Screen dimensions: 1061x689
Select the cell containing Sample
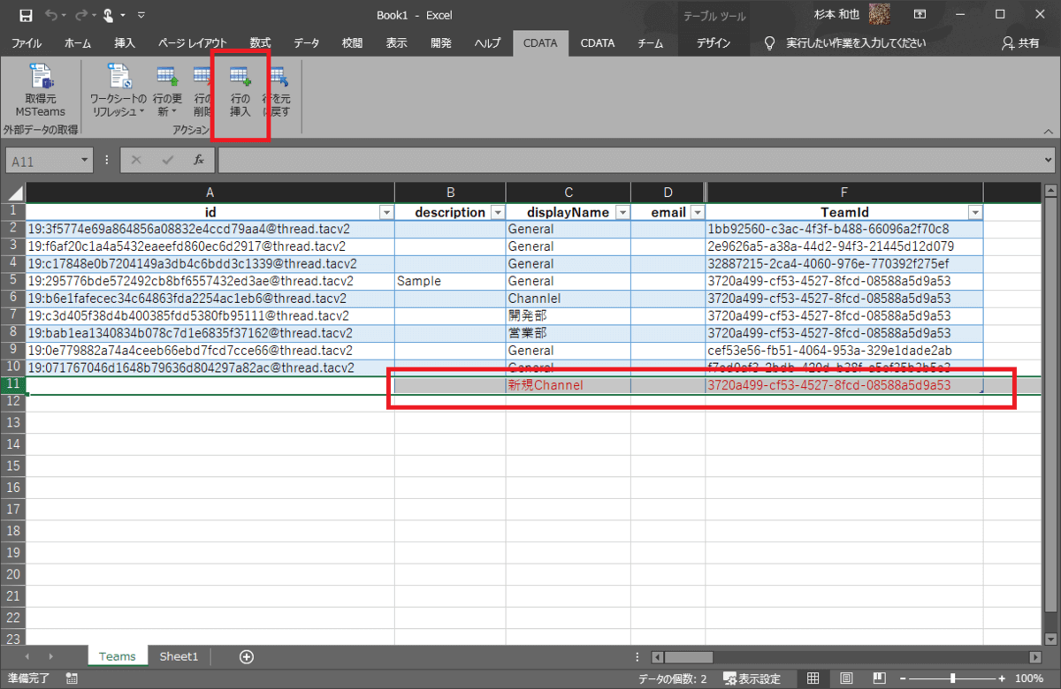450,281
